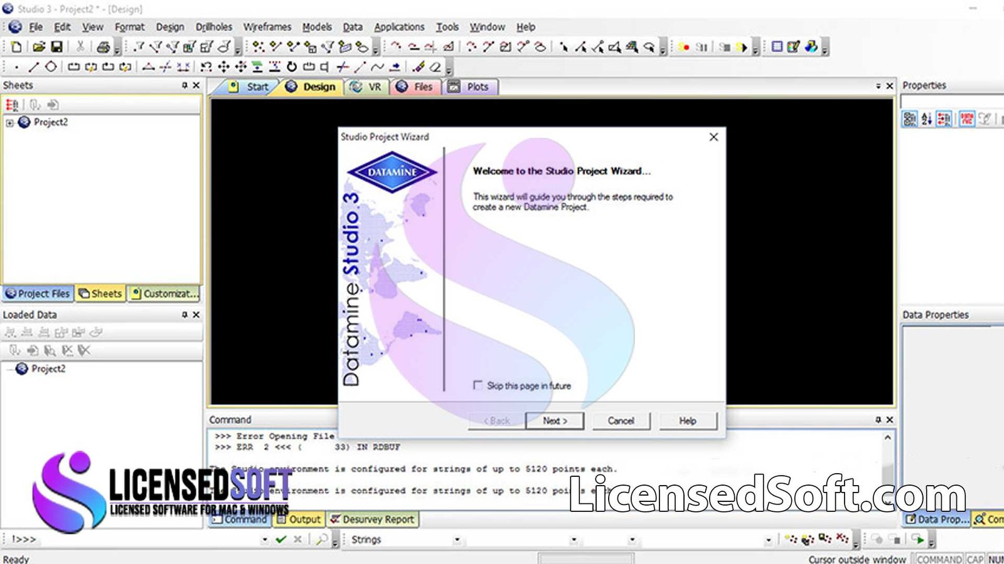Close the Sheets panel
Screen dimensions: 1004x564
[196, 85]
